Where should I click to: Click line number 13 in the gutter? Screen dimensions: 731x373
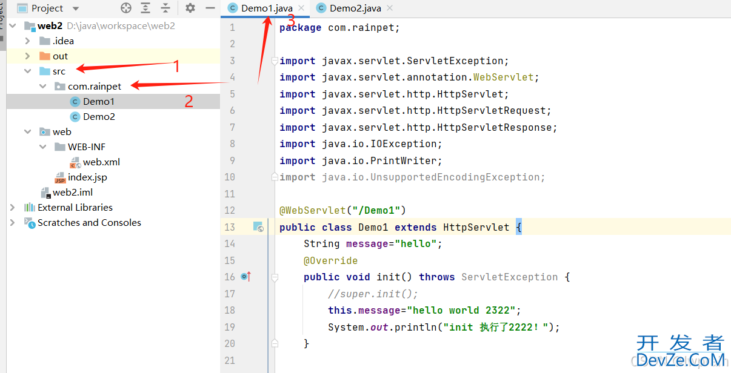pyautogui.click(x=229, y=228)
